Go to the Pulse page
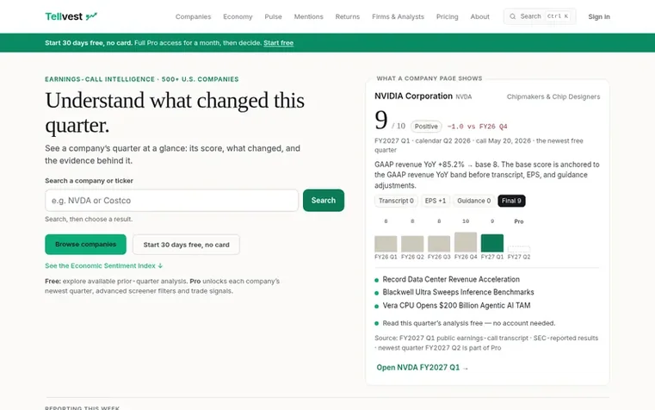Image resolution: width=655 pixels, height=410 pixels. [273, 16]
